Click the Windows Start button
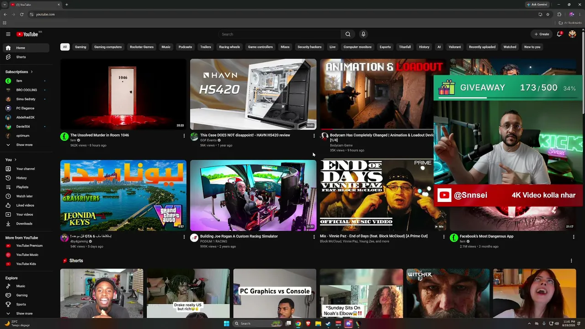 pos(226,324)
